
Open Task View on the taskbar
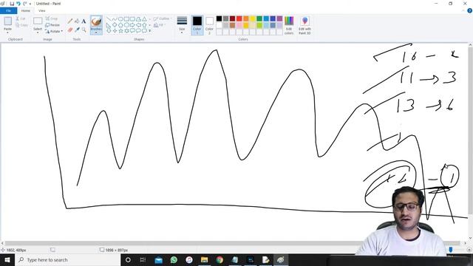click(143, 259)
